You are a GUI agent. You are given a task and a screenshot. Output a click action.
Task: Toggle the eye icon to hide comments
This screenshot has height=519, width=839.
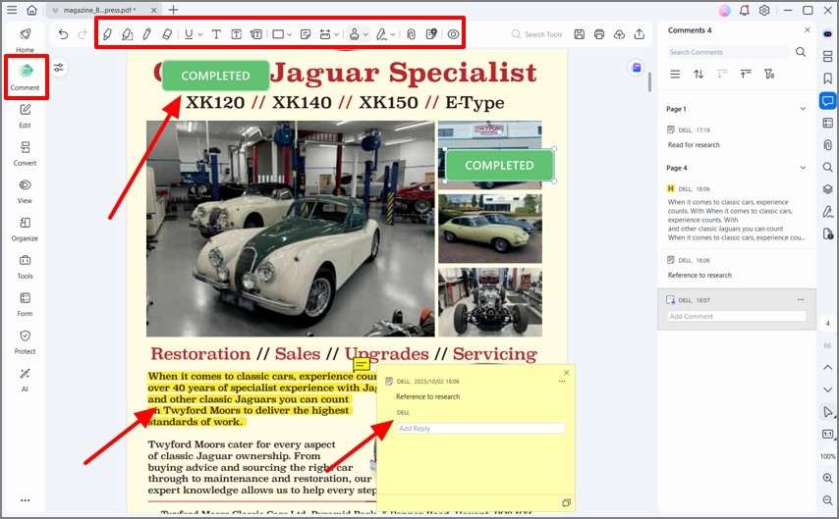(453, 34)
